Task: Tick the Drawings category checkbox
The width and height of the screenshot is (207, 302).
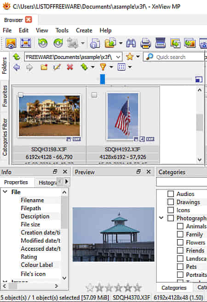Action: pyautogui.click(x=171, y=202)
